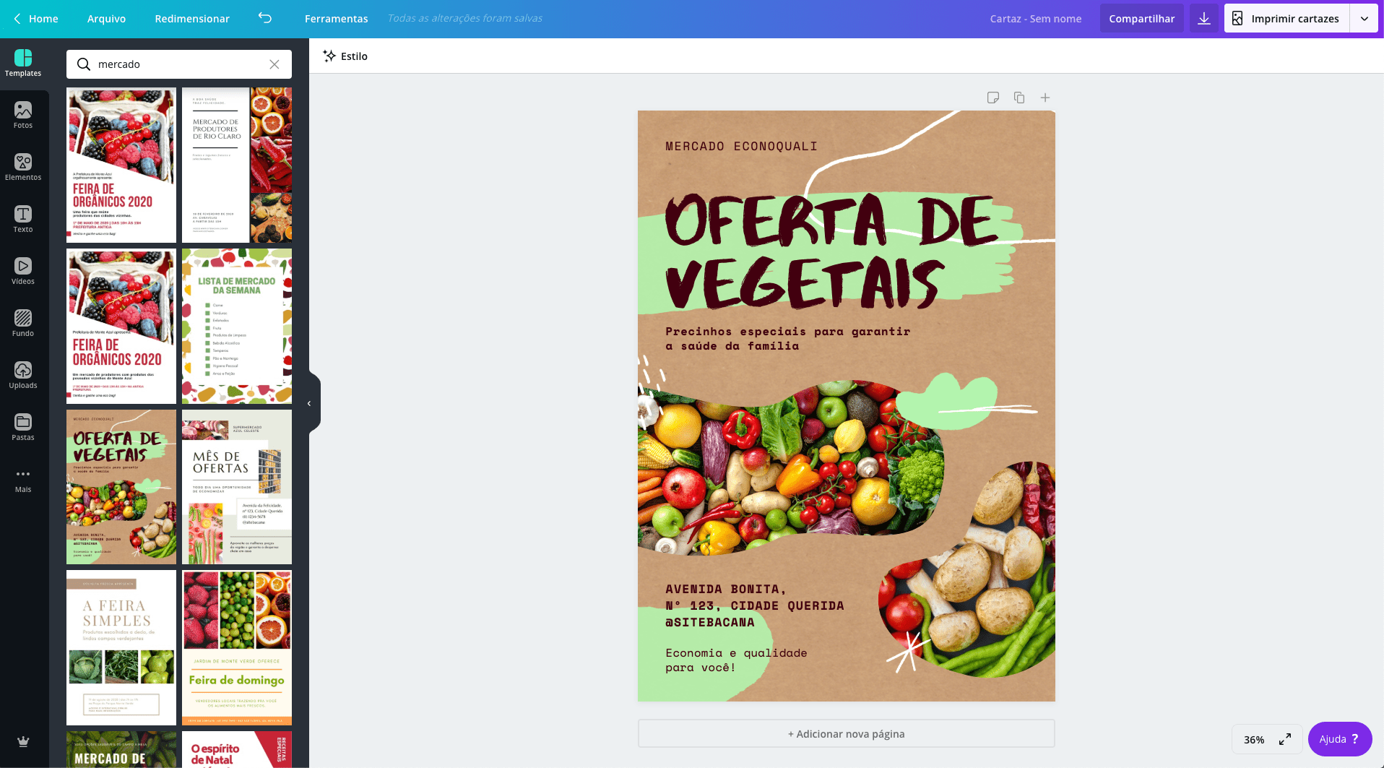Click the search magnifier icon
This screenshot has width=1384, height=768.
[x=84, y=64]
